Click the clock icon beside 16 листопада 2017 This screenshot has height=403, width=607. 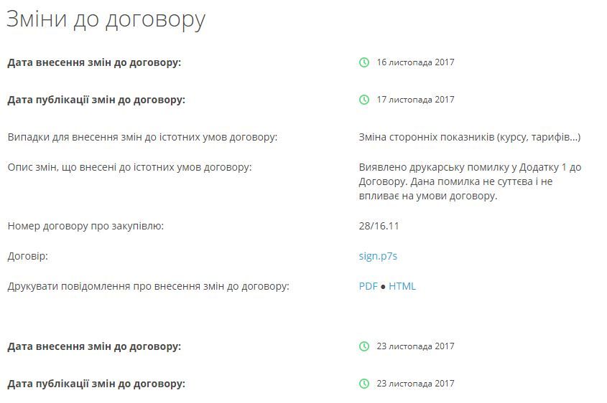(364, 62)
